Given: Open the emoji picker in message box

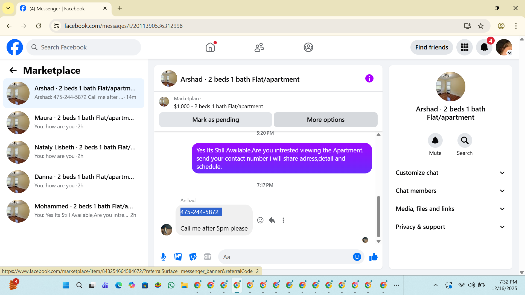Looking at the screenshot, I should click(x=357, y=257).
